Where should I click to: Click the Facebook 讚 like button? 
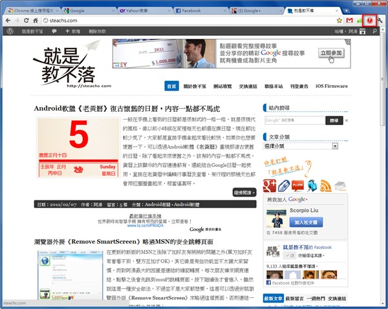pos(289,255)
